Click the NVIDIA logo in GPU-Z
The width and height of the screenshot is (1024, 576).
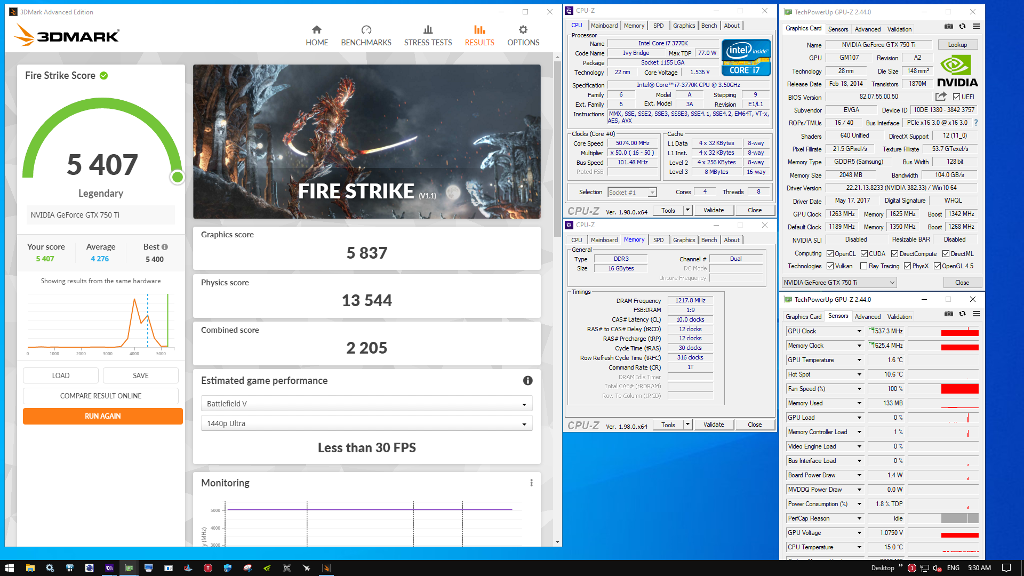[x=957, y=71]
